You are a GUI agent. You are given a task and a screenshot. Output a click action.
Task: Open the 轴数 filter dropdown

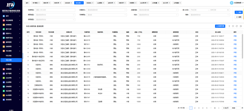(x=209, y=15)
